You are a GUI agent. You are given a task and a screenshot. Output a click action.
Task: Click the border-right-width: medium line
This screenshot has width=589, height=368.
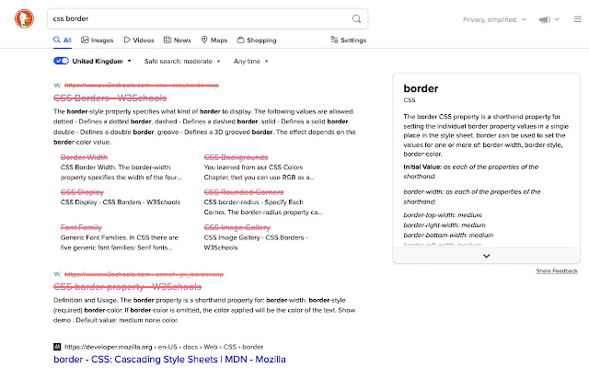point(445,224)
